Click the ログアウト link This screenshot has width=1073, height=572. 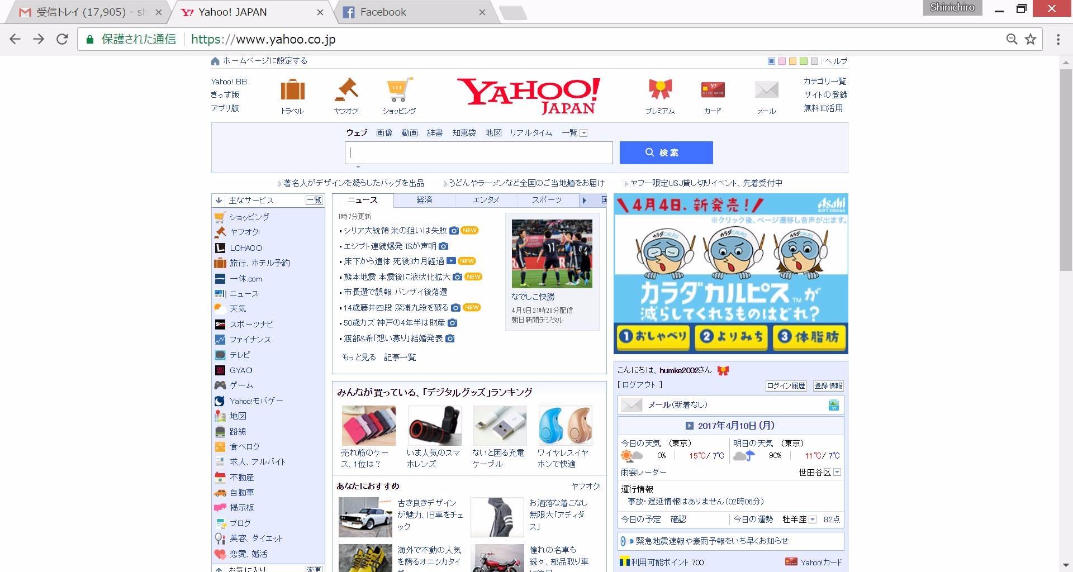click(639, 385)
